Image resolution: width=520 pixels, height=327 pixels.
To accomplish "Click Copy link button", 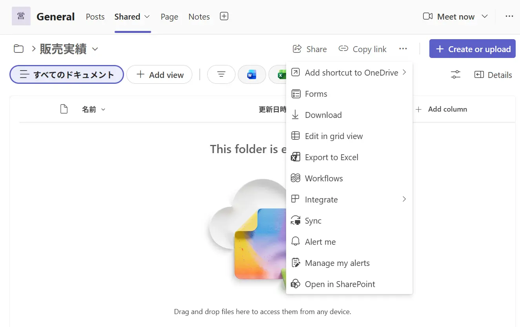I will 363,49.
